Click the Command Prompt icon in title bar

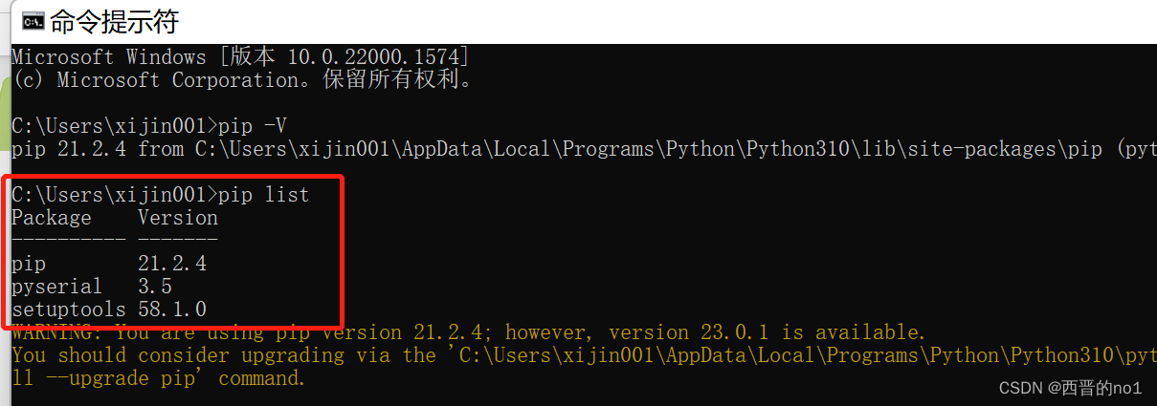click(x=32, y=21)
